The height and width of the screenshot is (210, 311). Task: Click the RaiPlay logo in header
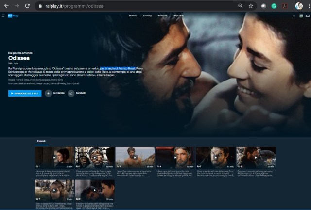(x=12, y=16)
